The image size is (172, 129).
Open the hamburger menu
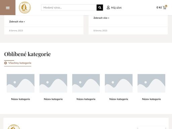(x=8, y=8)
